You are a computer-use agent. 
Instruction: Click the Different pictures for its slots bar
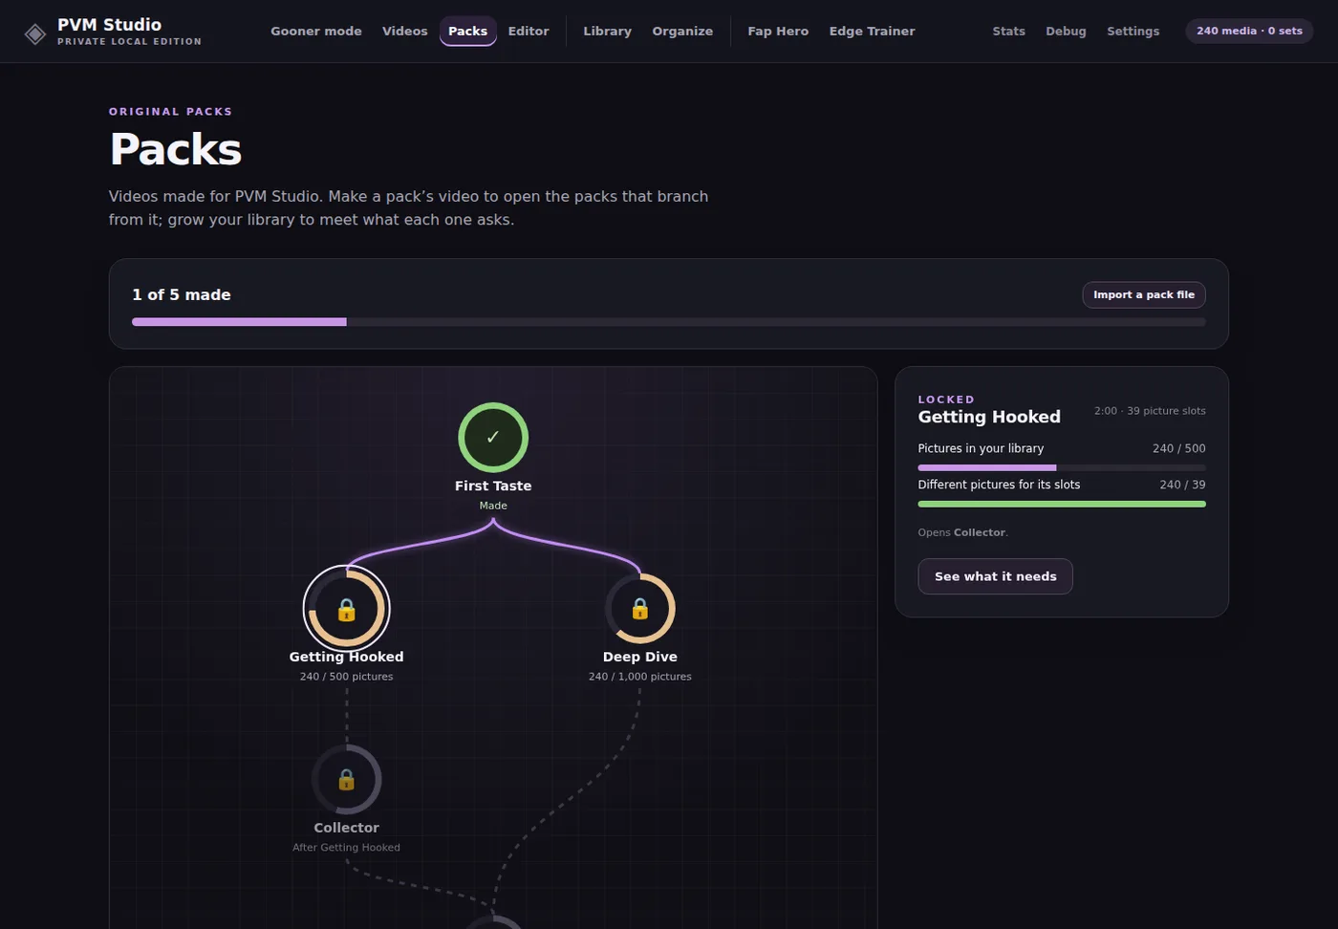[x=1062, y=504]
